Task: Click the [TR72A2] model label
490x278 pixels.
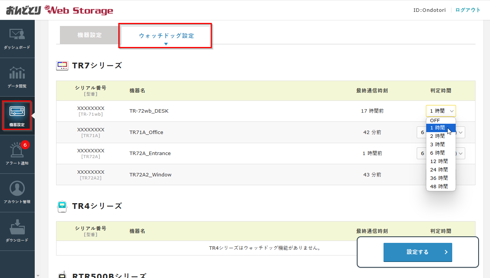Action: (90, 178)
